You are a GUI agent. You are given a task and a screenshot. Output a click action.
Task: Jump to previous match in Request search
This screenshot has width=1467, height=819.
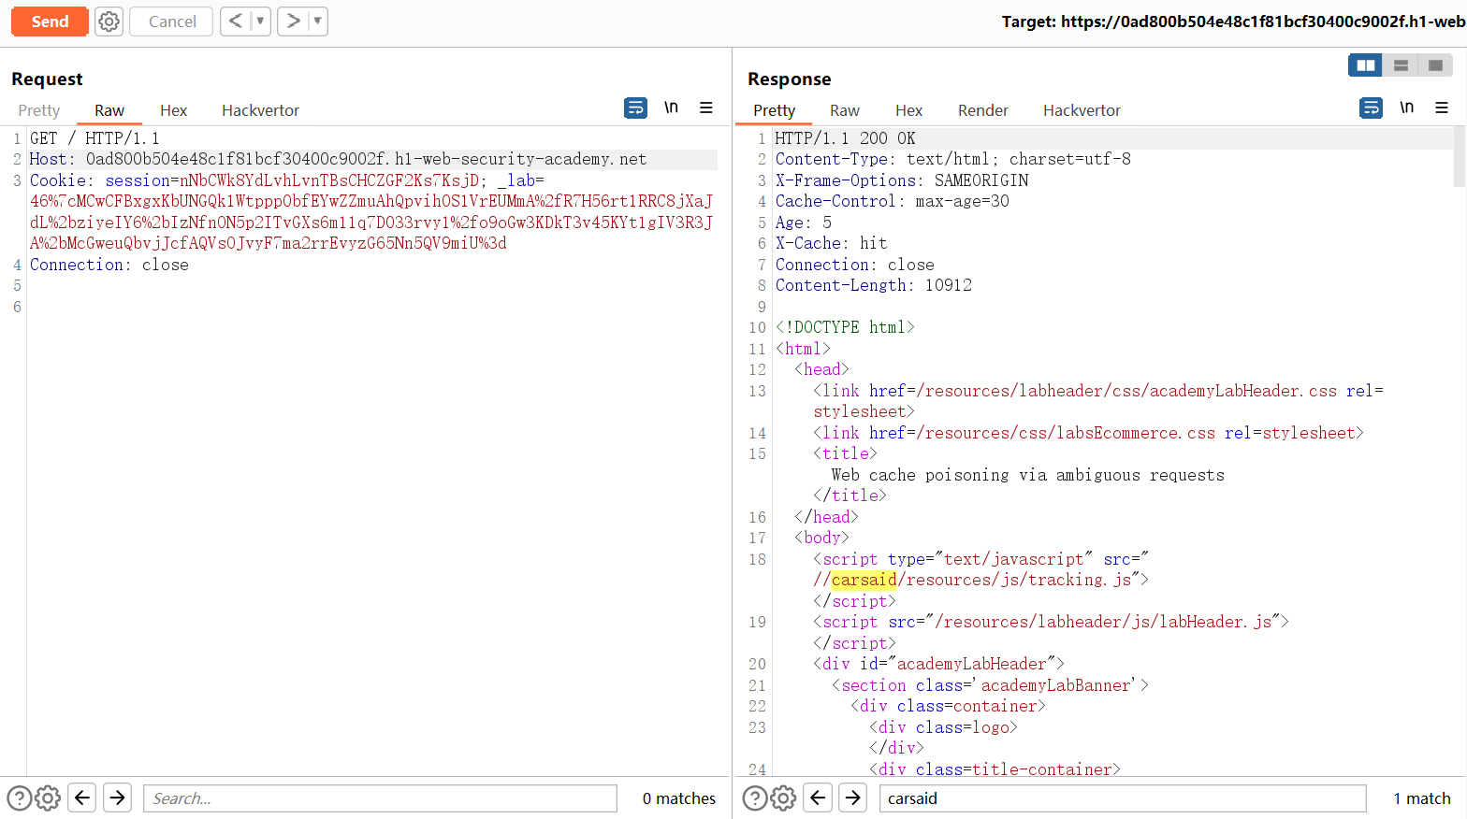point(82,798)
